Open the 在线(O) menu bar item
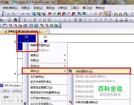This screenshot has height=105, width=134. tap(38, 8)
